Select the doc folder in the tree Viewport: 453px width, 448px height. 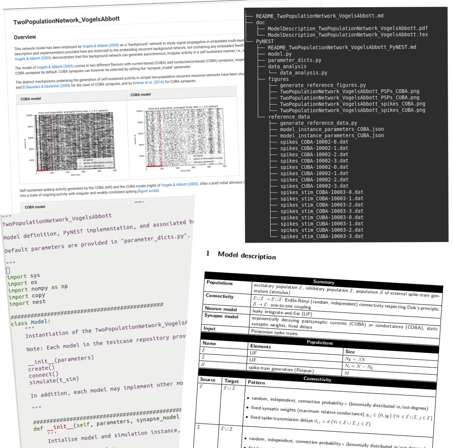[x=260, y=22]
